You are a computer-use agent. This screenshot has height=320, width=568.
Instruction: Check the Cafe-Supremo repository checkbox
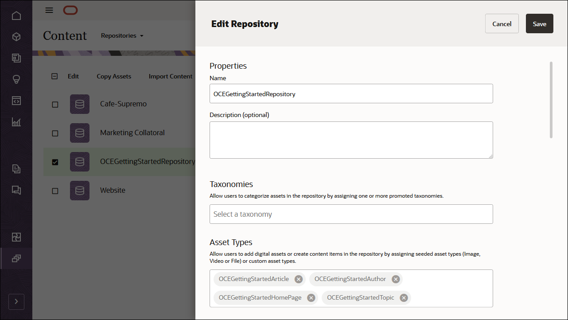tap(55, 104)
